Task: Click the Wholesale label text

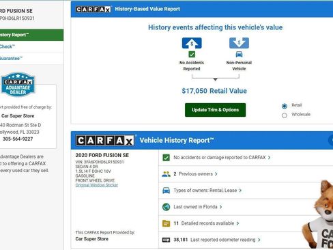Action: [301, 115]
